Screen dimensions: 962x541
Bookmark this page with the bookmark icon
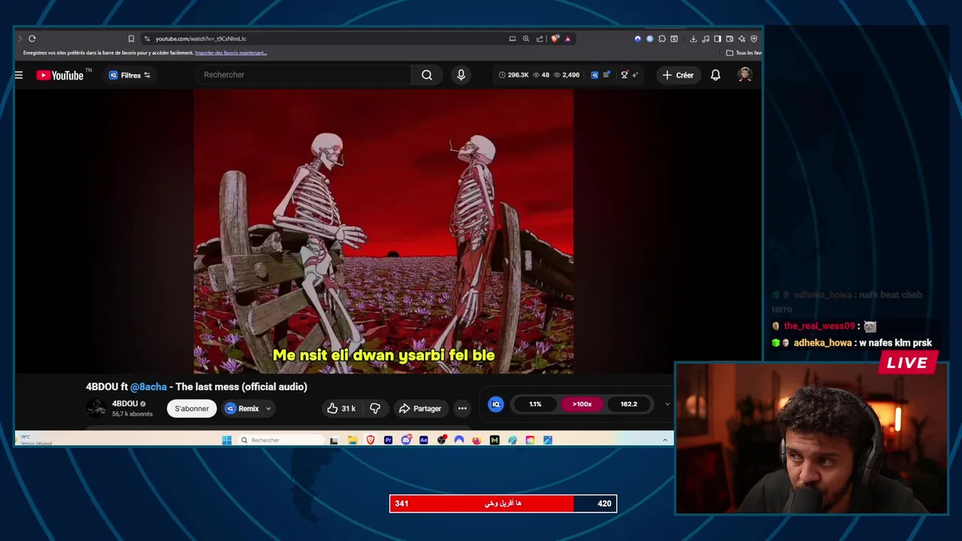131,38
